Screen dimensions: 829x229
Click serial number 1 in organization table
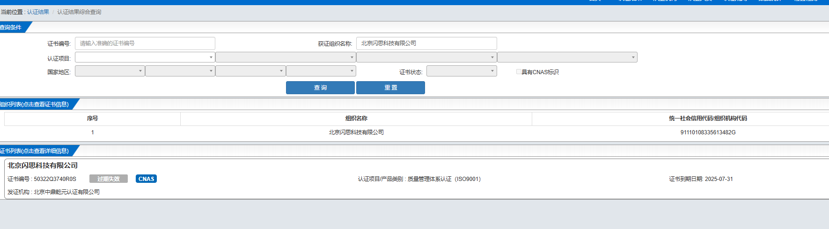click(x=92, y=132)
